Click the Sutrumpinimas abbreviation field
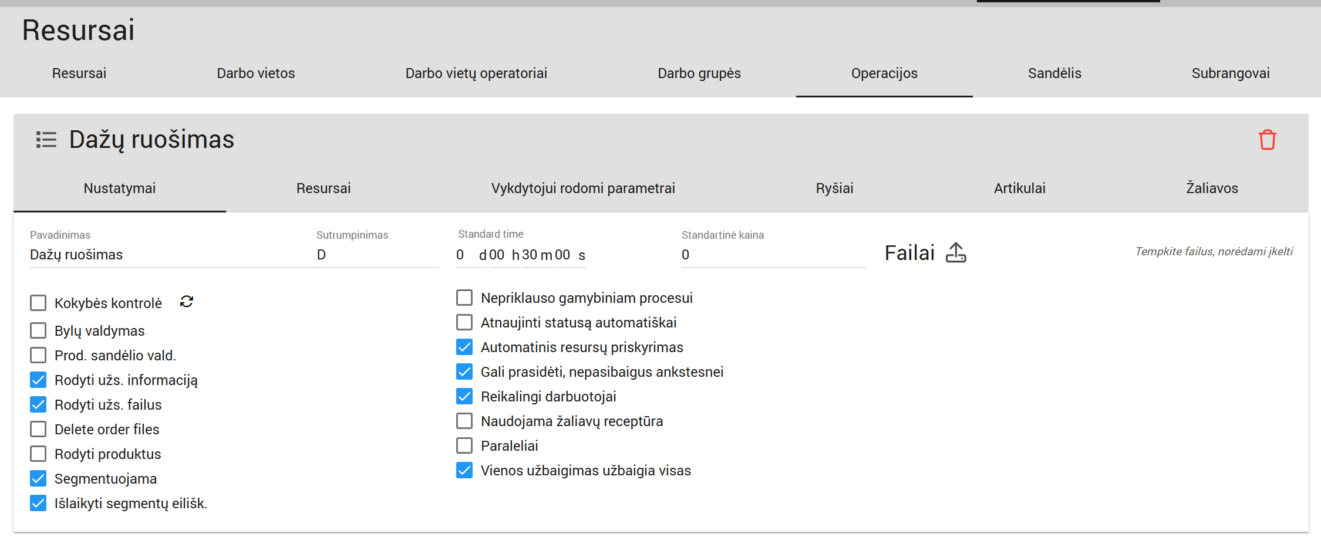The image size is (1321, 547). point(376,255)
